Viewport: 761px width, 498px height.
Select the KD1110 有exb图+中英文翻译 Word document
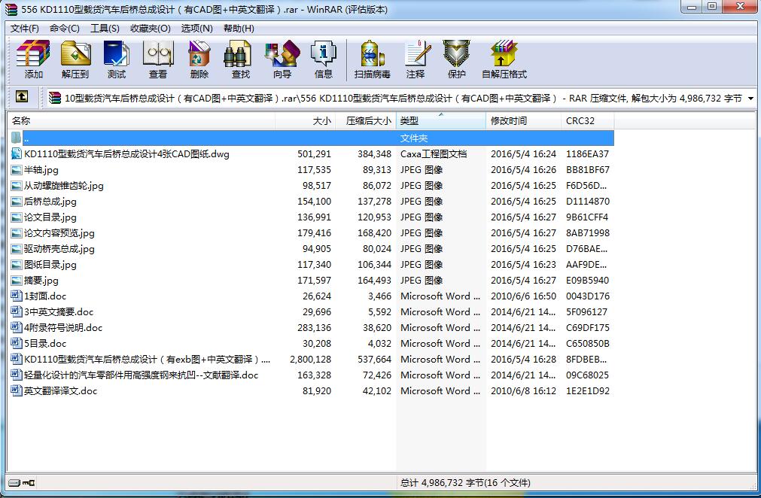click(x=147, y=360)
